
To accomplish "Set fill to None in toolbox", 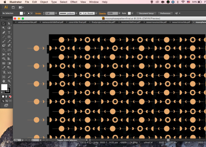I will pyautogui.click(x=10, y=97).
